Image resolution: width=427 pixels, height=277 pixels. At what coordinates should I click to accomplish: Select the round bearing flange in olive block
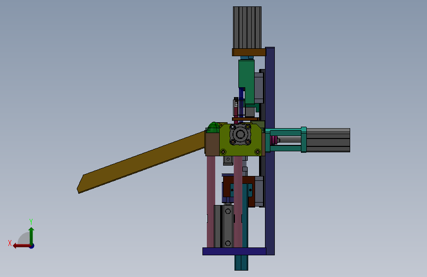coord(240,134)
